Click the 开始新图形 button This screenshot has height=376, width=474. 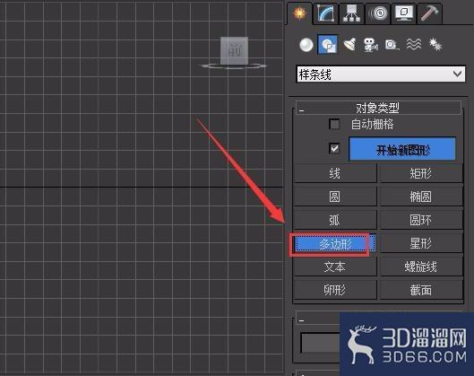point(402,149)
